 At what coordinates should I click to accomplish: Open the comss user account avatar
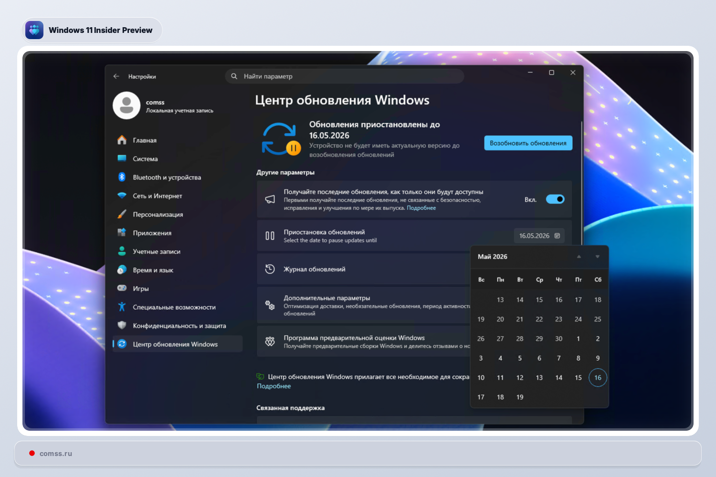(126, 105)
